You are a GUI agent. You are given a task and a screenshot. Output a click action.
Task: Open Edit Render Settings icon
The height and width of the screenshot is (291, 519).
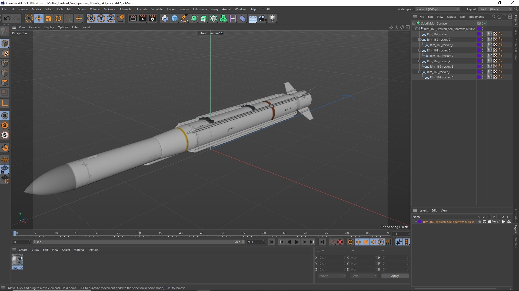153,18
